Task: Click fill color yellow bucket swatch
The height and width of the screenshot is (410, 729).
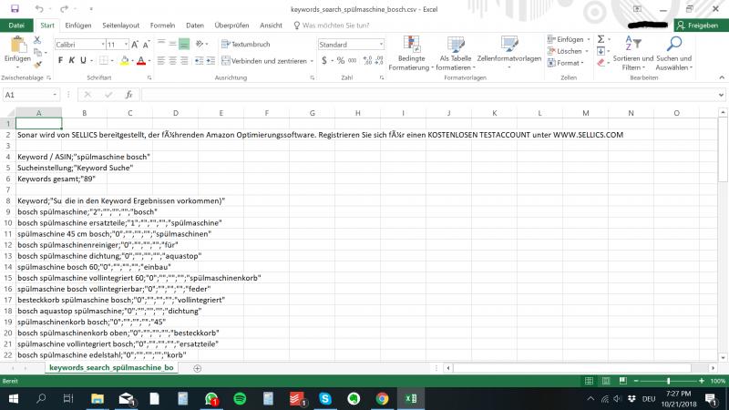Action: [124, 61]
